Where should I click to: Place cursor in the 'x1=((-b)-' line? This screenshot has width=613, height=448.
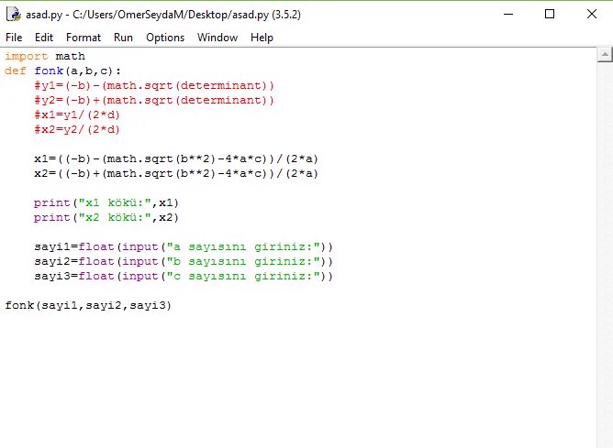pyautogui.click(x=176, y=158)
